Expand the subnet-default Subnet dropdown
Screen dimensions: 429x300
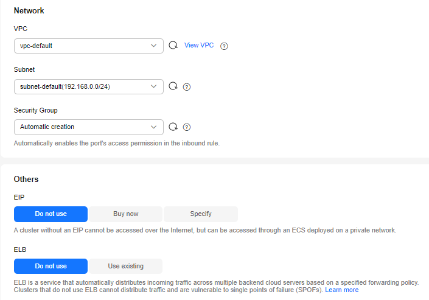coord(82,86)
